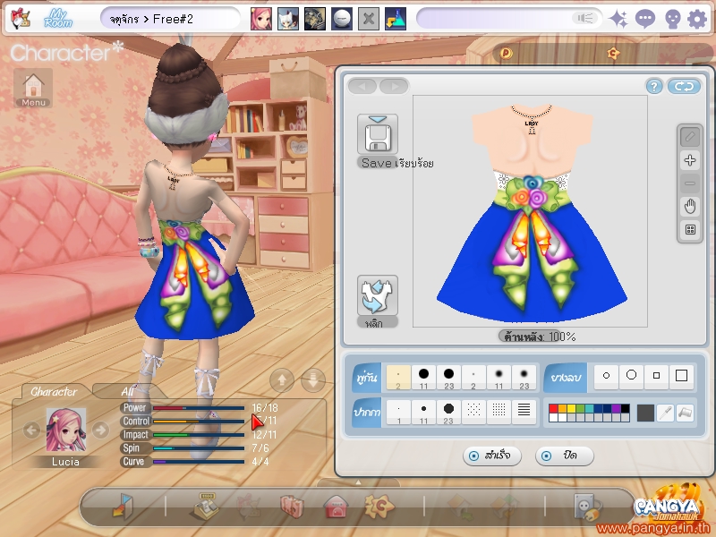Go to previous character with left arrow
Image resolution: width=716 pixels, height=537 pixels.
pos(31,430)
